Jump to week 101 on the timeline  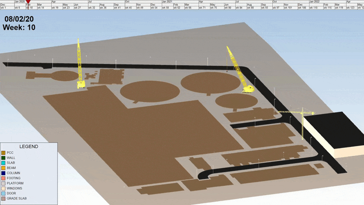pos(288,8)
